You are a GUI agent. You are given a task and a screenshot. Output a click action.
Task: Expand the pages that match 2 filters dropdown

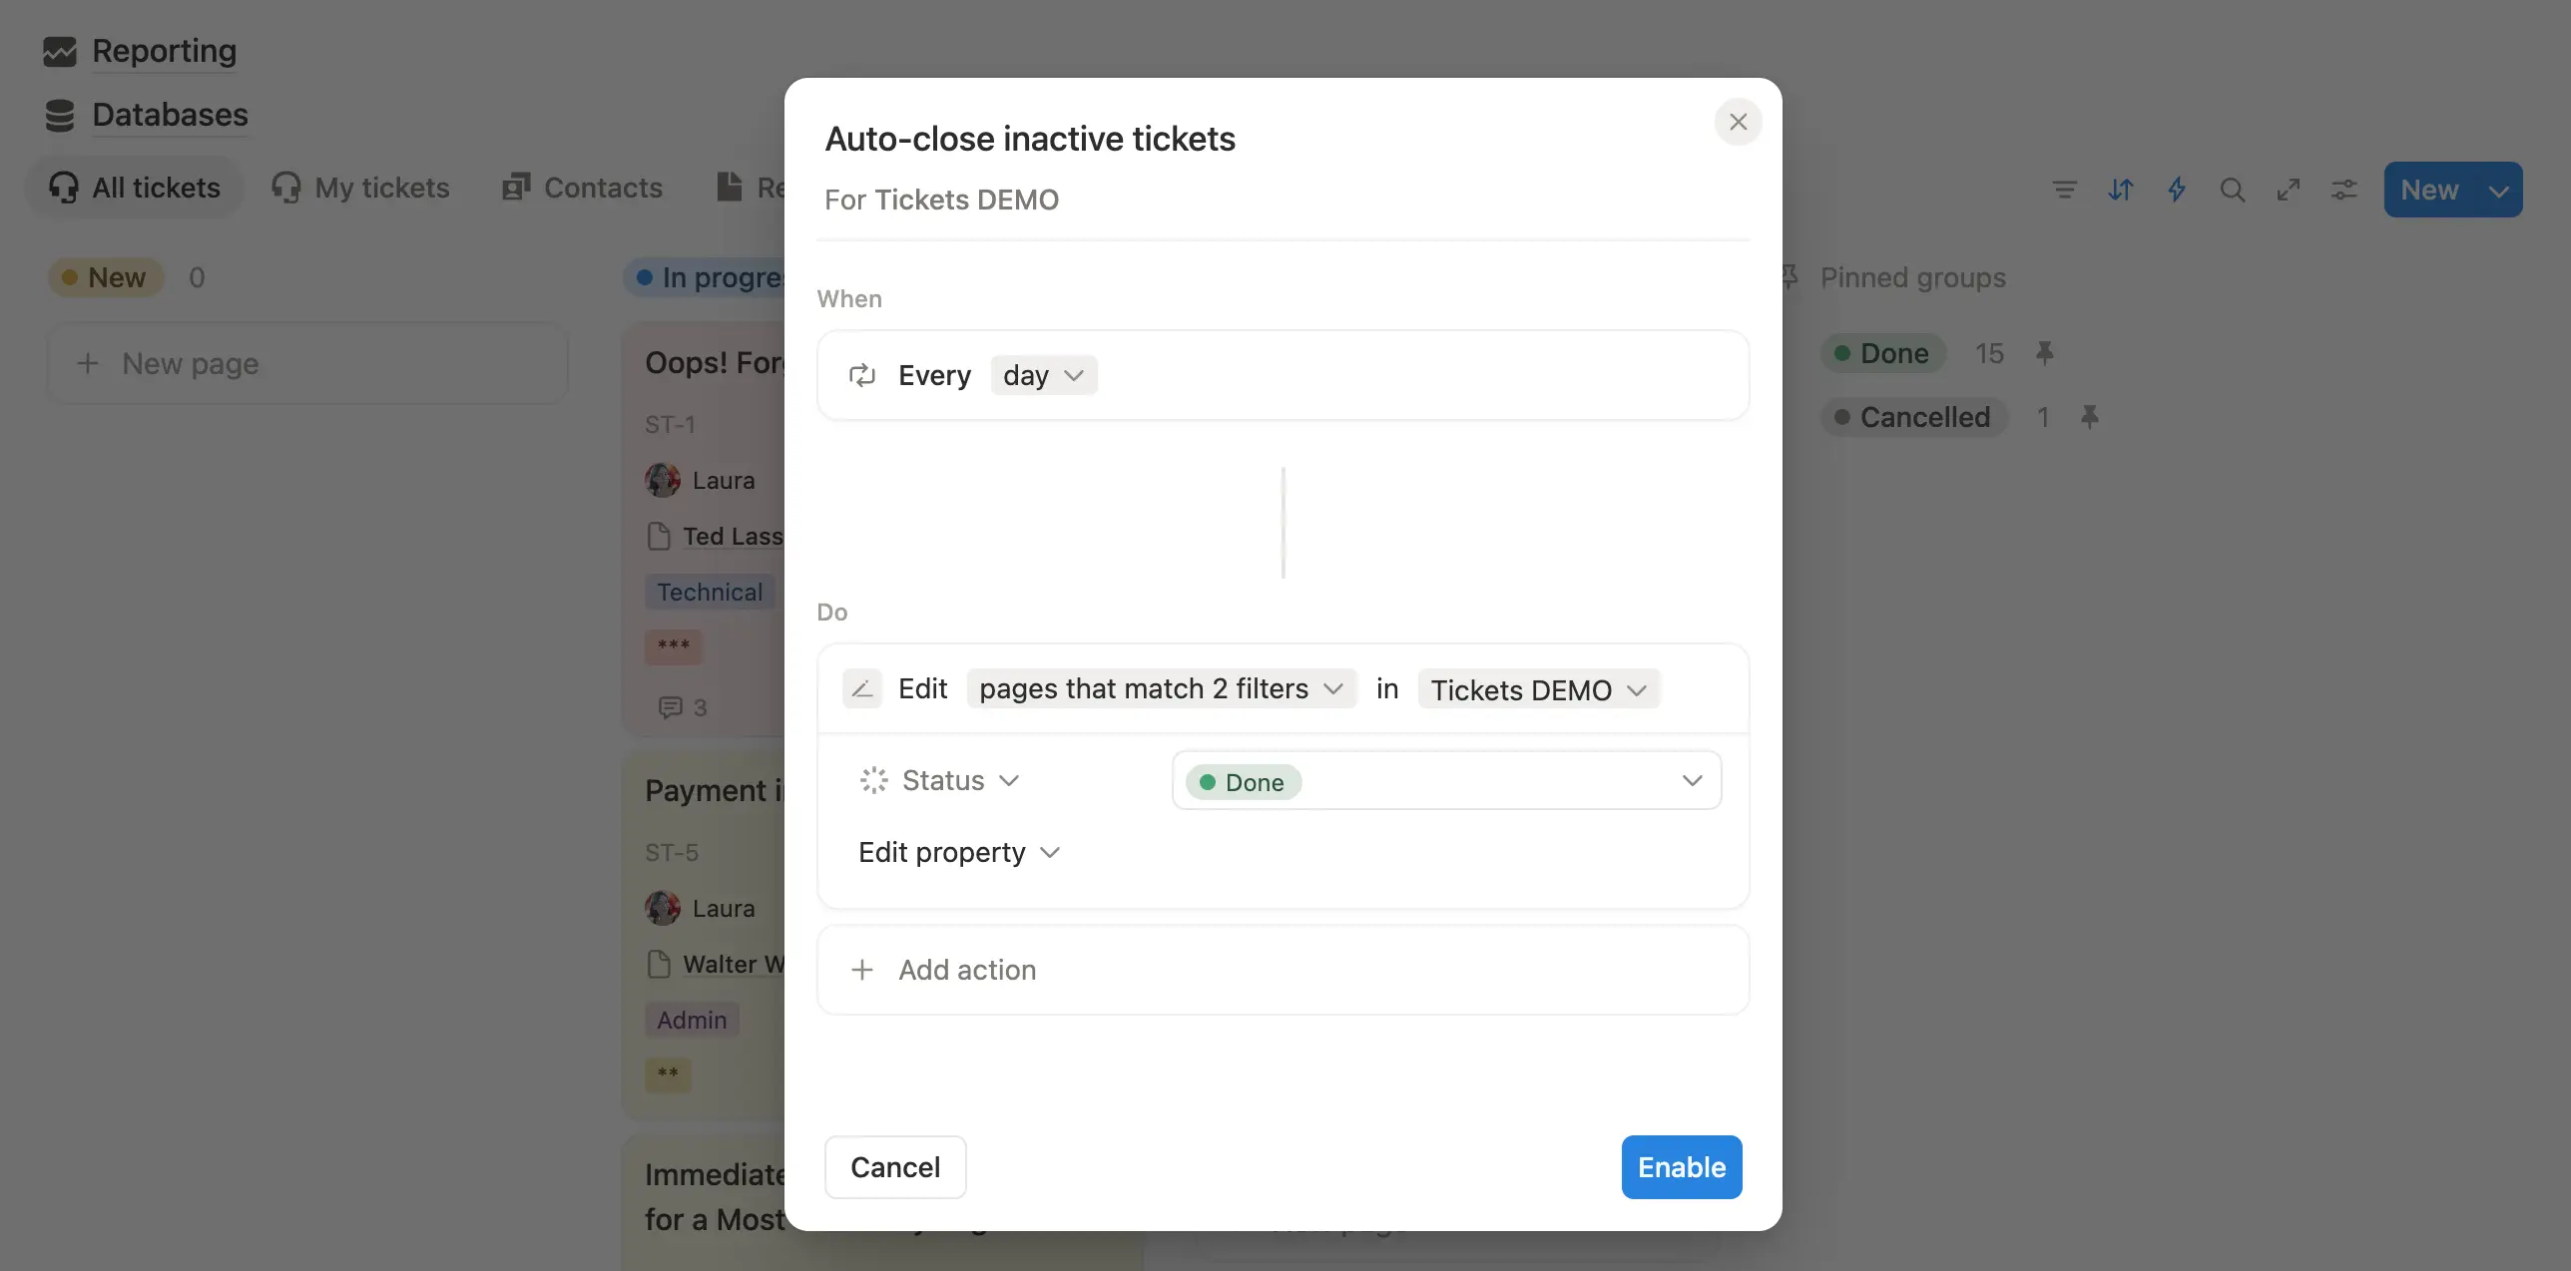click(x=1333, y=688)
